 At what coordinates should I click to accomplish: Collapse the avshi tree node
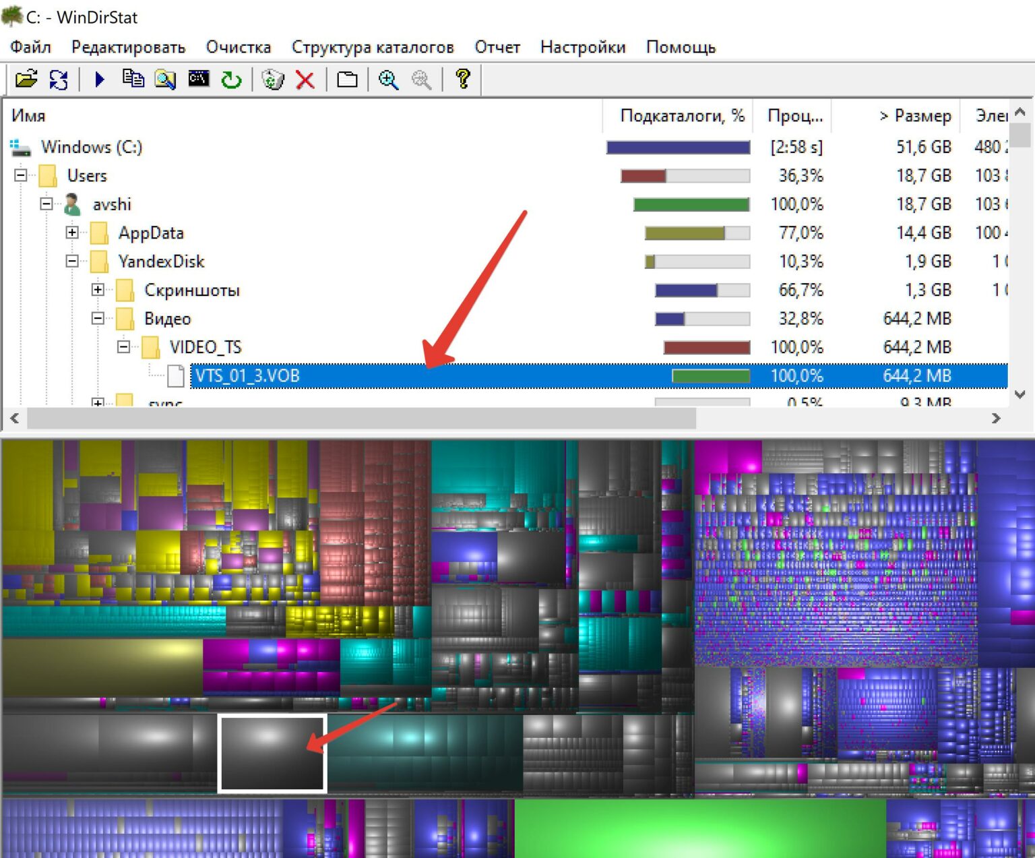46,204
